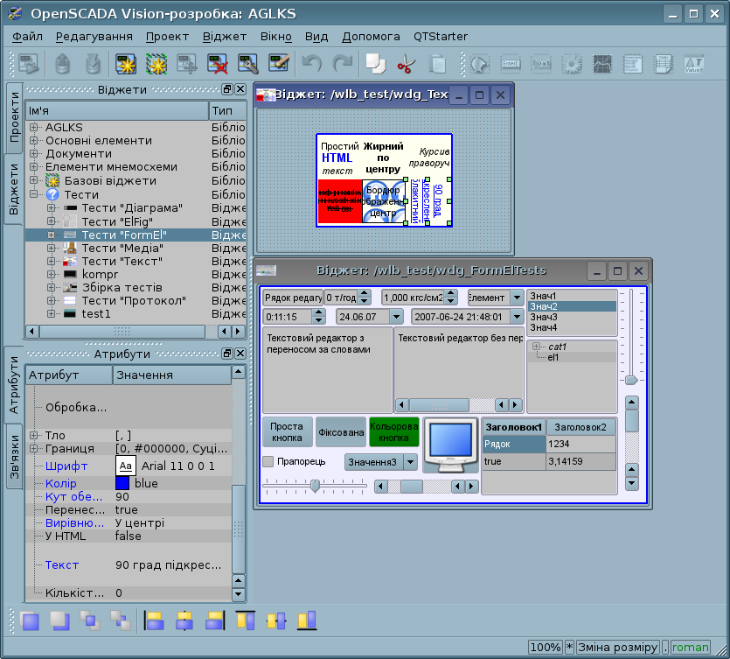The width and height of the screenshot is (730, 659).
Task: Toggle the Фіксована button
Action: (340, 431)
